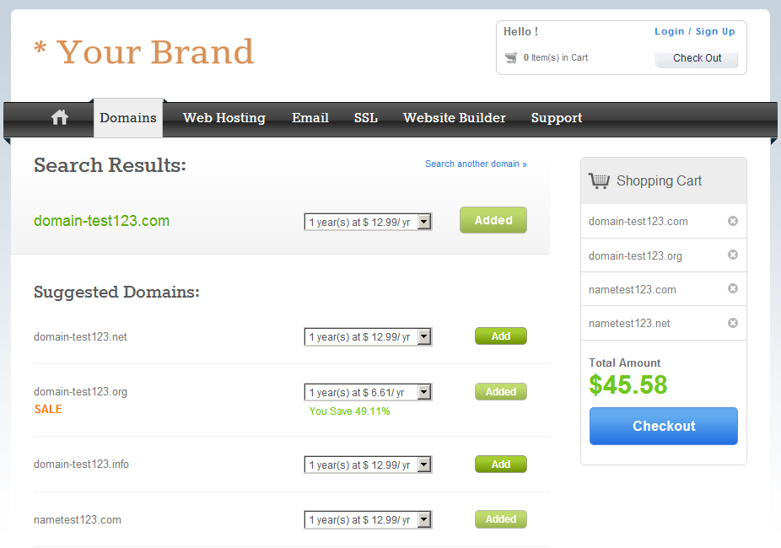
Task: Click domain-test123.com search result name
Action: 101,221
